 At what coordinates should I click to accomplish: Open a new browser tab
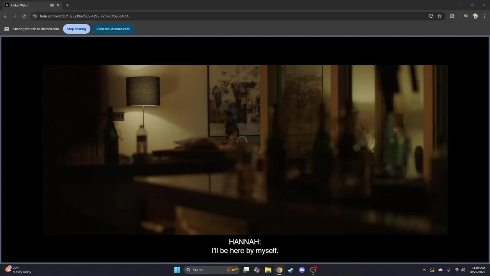click(67, 5)
